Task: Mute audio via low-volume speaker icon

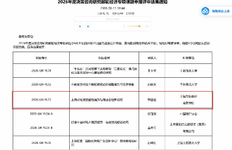Action: pos(124,26)
